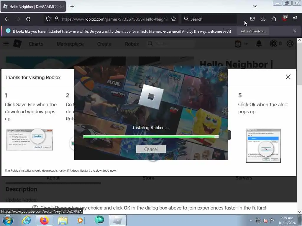
Task: Click the muted volume tray icon
Action: pos(265,221)
